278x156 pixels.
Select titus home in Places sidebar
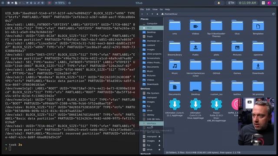point(151,28)
